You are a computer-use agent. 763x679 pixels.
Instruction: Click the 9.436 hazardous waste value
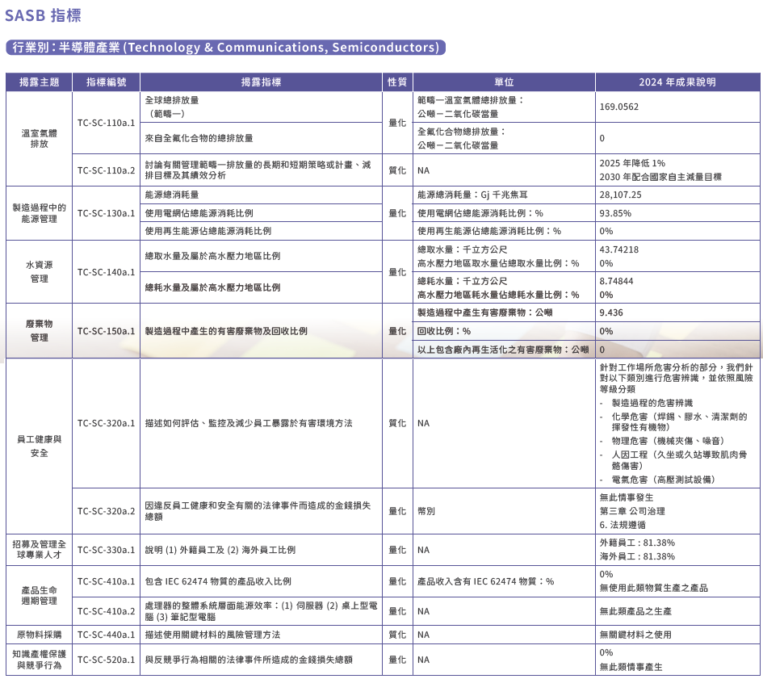click(x=611, y=312)
